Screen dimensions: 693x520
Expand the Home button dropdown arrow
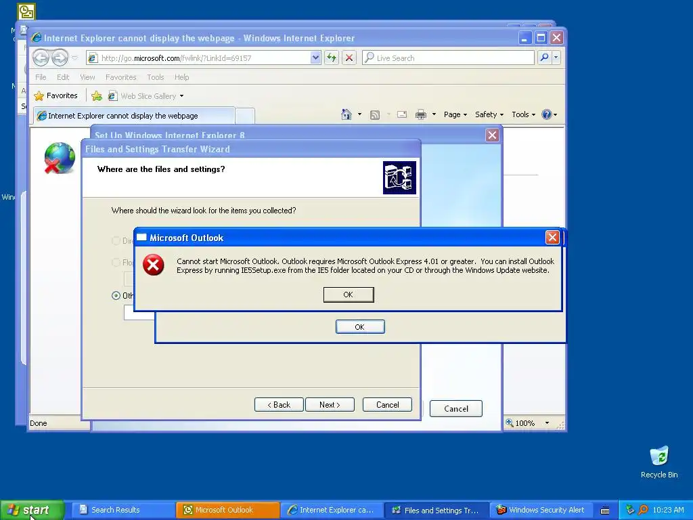click(359, 114)
